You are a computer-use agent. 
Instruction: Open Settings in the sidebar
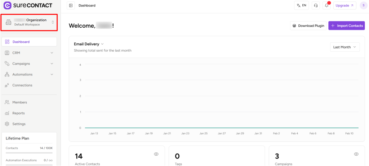(19, 124)
